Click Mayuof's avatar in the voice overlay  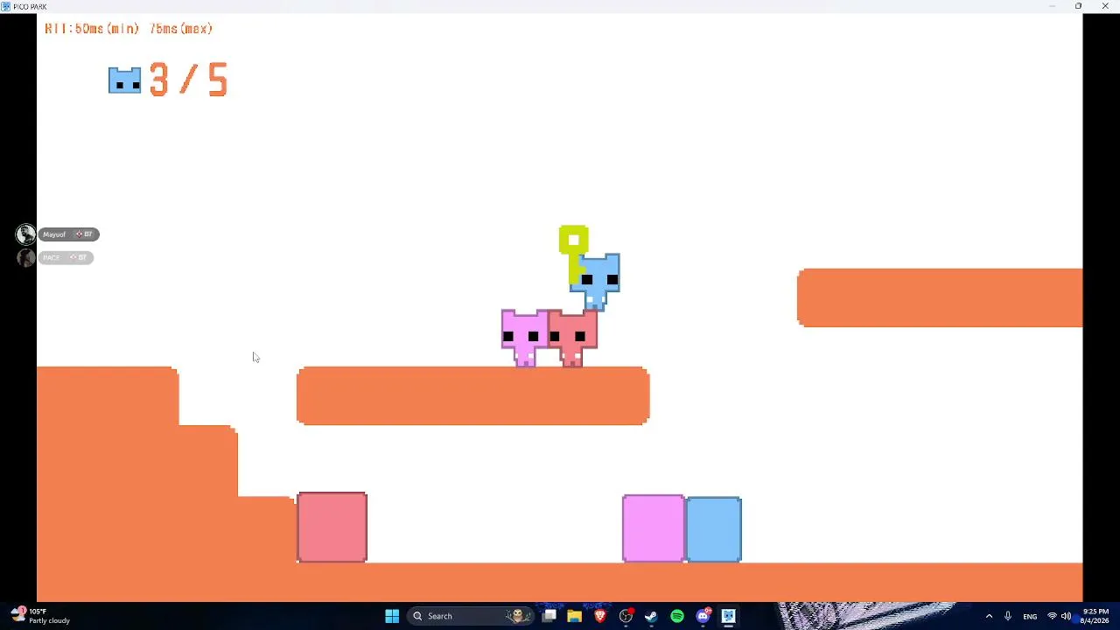point(25,234)
